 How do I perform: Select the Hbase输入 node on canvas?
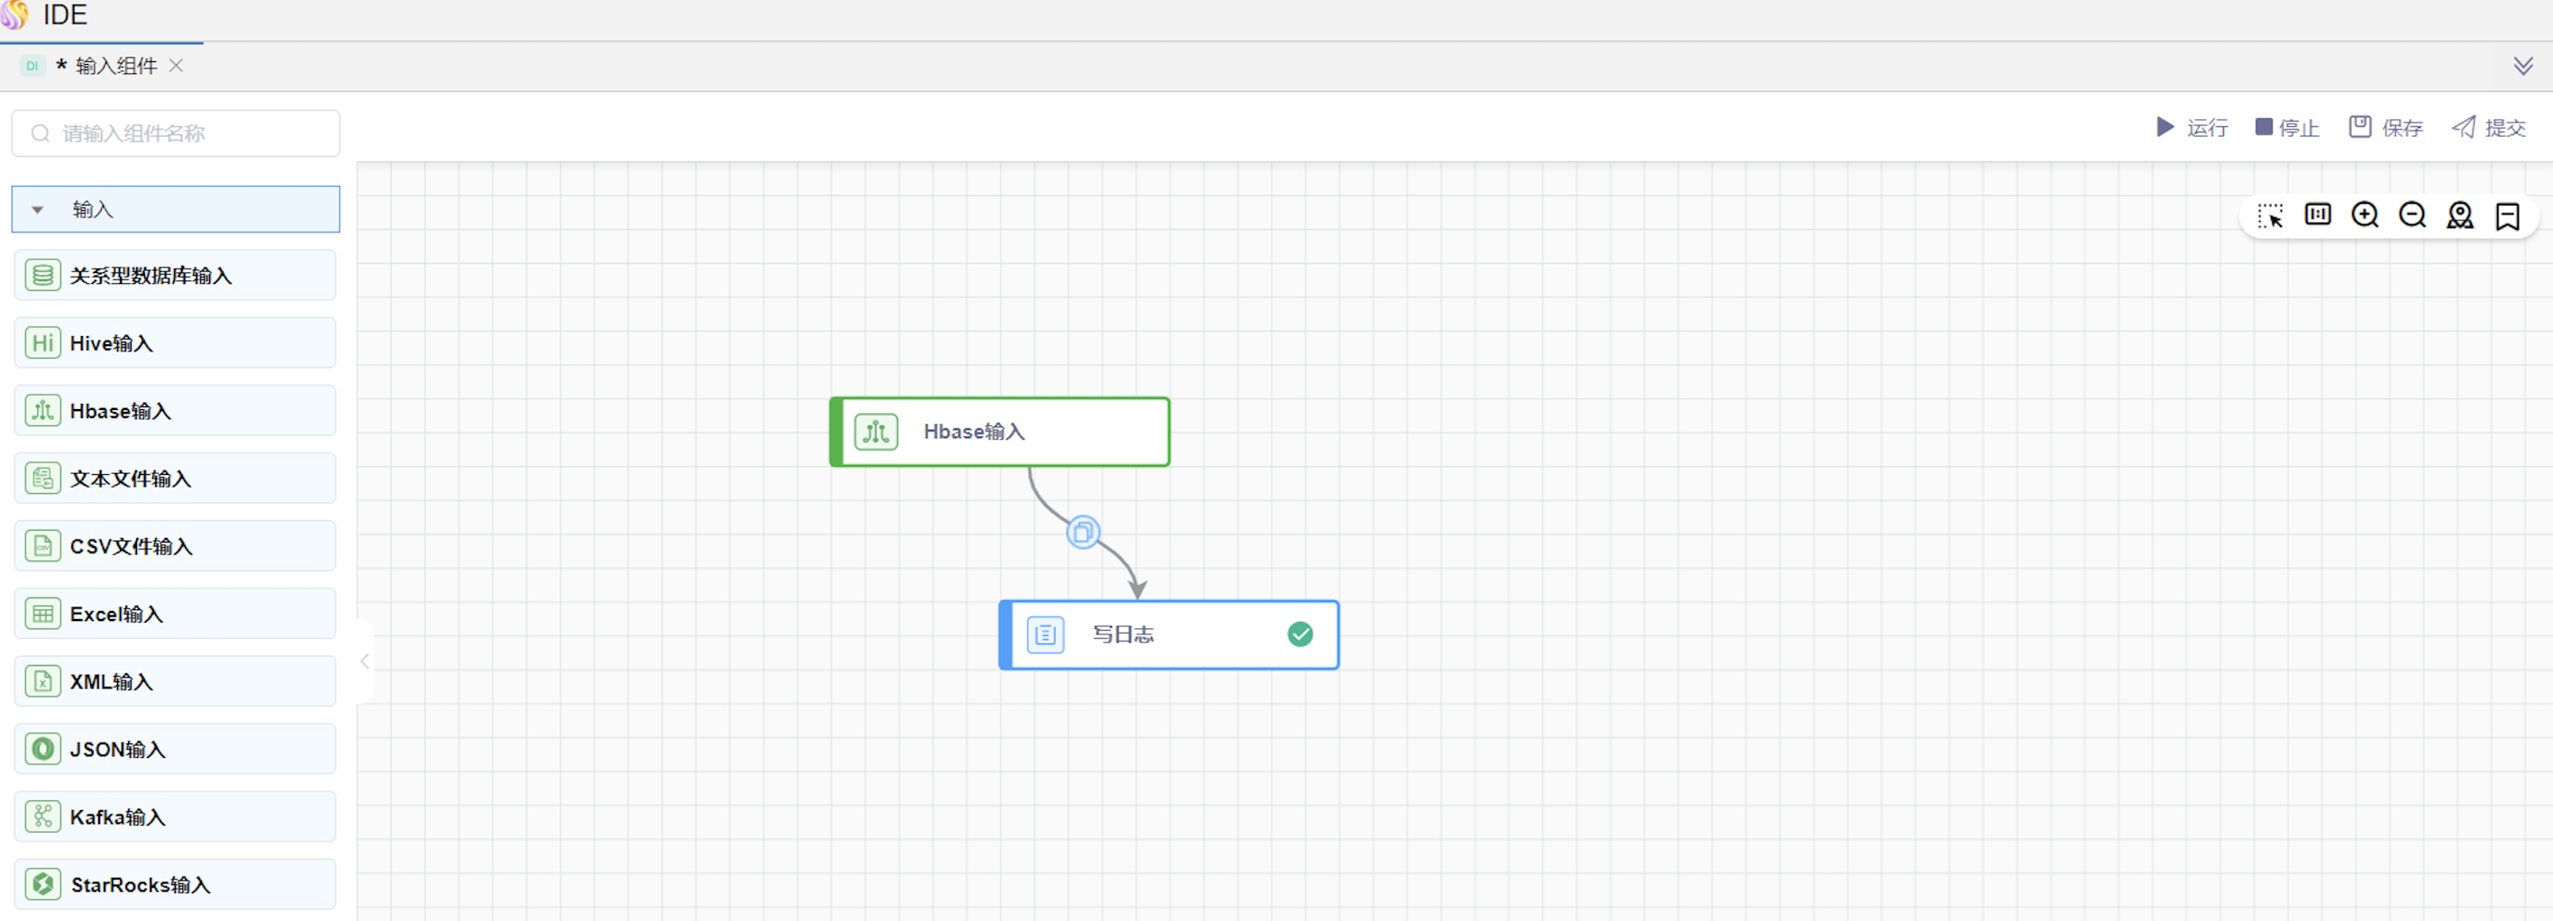click(x=1000, y=432)
